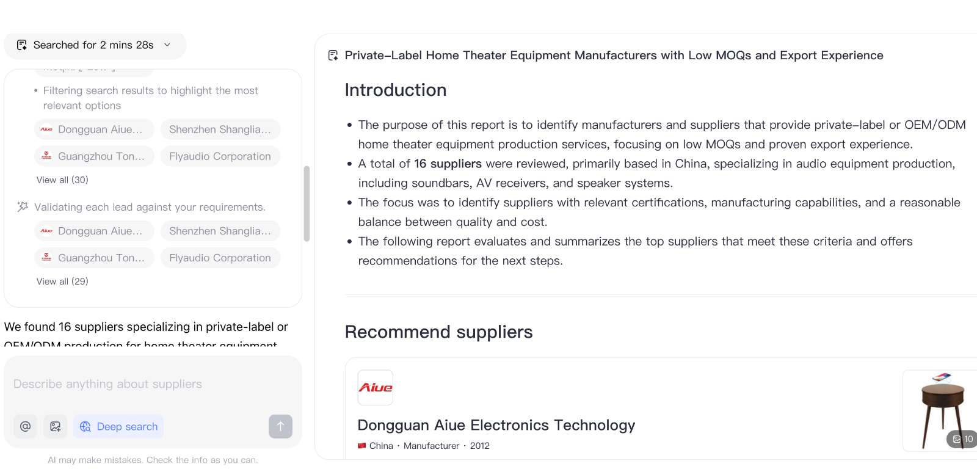The image size is (977, 469).
Task: Send message with the arrow button
Action: pos(280,426)
